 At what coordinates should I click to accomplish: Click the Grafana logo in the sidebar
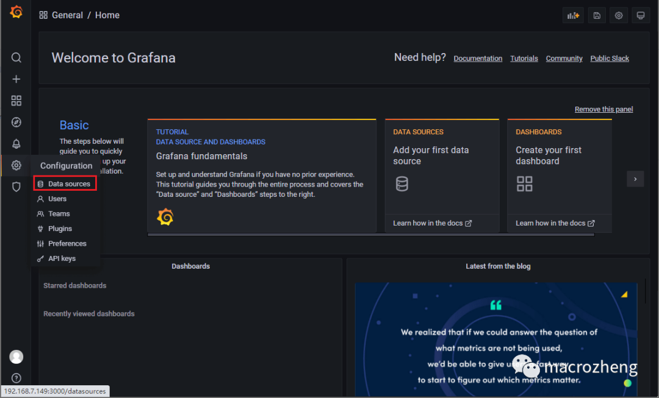click(x=16, y=12)
